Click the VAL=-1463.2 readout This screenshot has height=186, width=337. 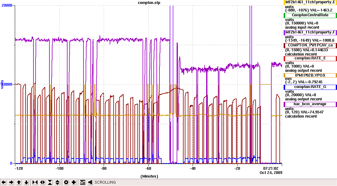point(321,10)
